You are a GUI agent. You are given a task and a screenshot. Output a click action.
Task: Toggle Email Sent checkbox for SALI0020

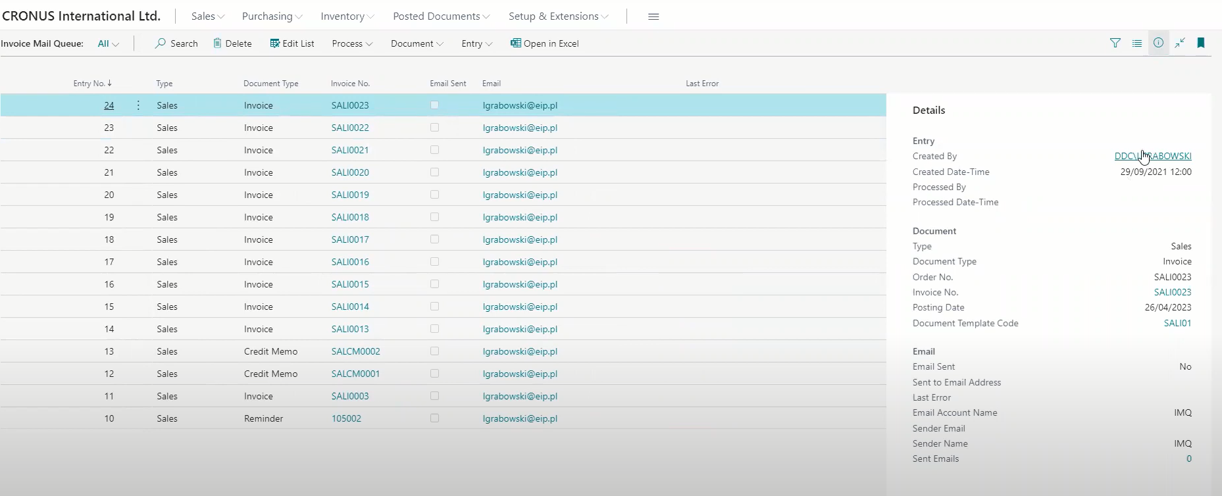[434, 172]
